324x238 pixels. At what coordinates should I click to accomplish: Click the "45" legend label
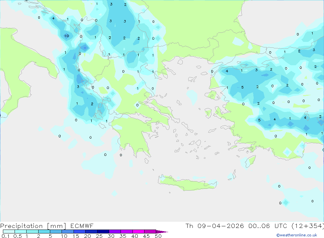(x=146, y=236)
